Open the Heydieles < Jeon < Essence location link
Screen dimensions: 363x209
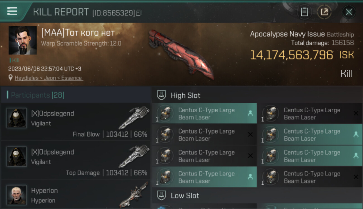click(x=48, y=78)
